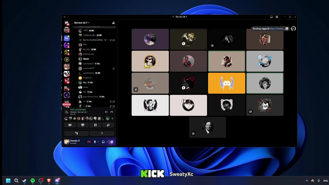Viewport: 329px width, 185px height.
Task: Open Brave browser from the taskbar
Action: coord(49,181)
